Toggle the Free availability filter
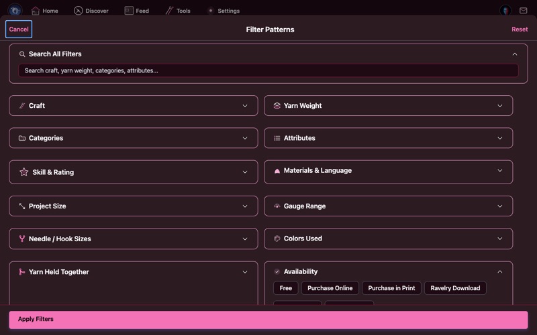The width and height of the screenshot is (537, 335). click(286, 288)
